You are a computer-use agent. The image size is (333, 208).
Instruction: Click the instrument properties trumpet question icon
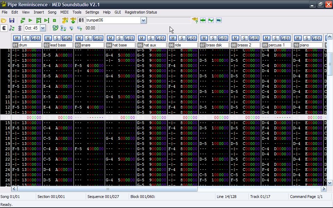coord(195,20)
